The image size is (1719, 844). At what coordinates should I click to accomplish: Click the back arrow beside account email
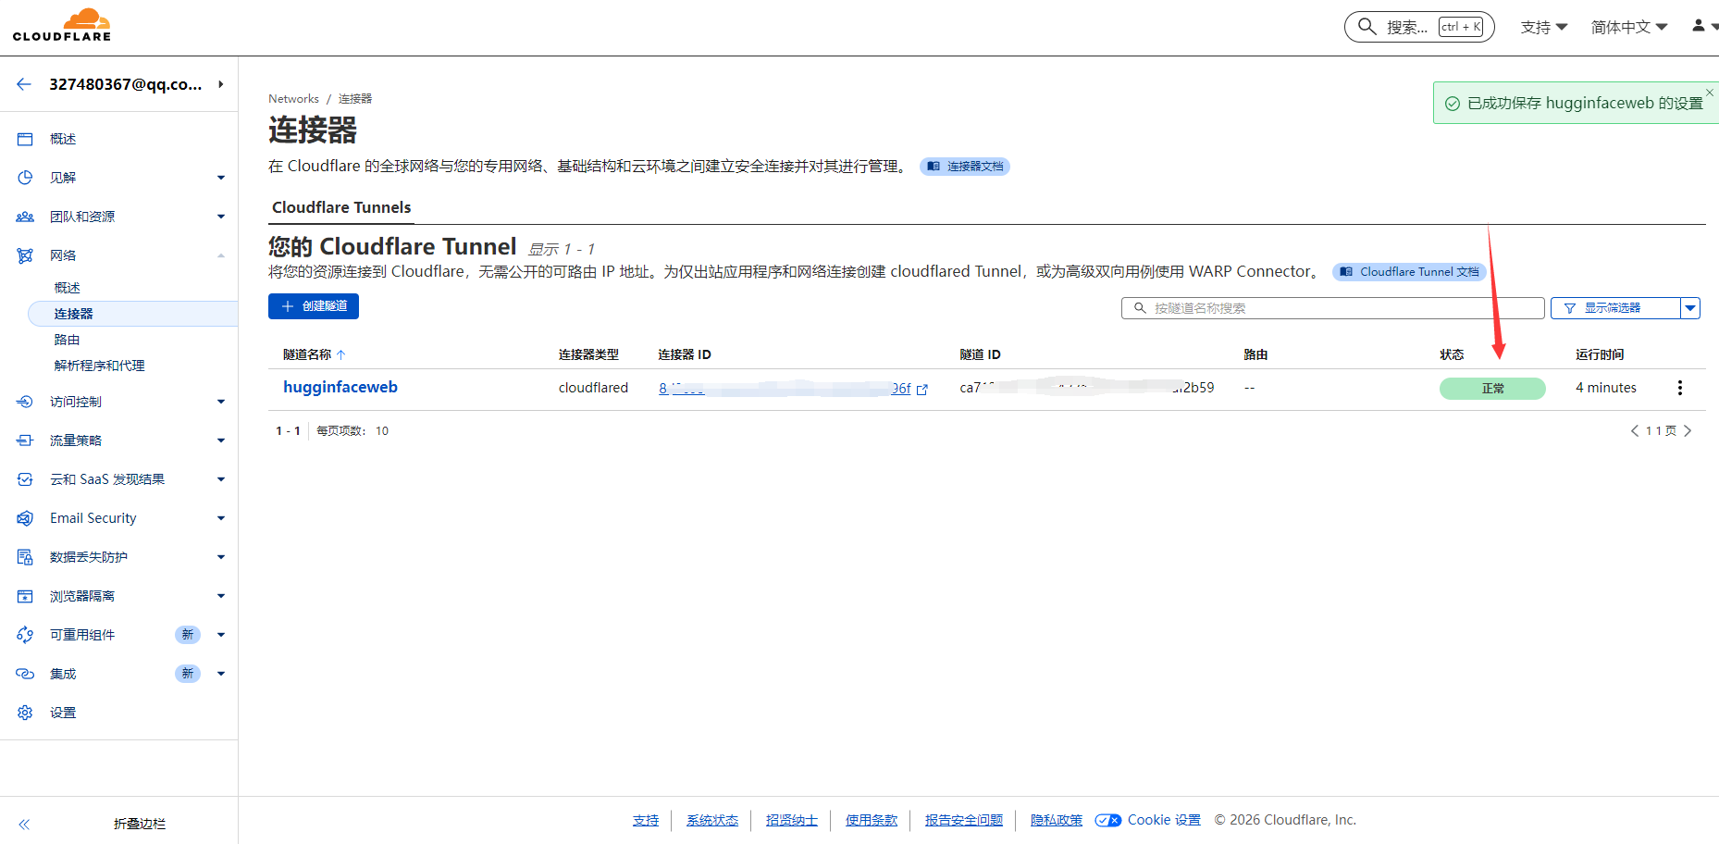coord(24,84)
